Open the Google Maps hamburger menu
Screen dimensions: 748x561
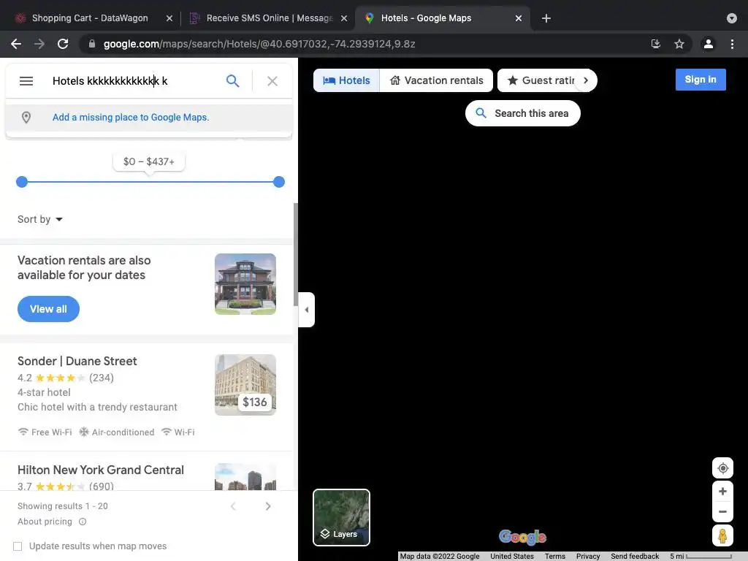[26, 81]
